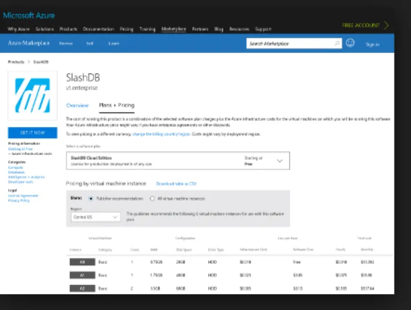This screenshot has width=411, height=310.
Task: Expand the SlashDB Cloud Edition plan selector
Action: [178, 161]
